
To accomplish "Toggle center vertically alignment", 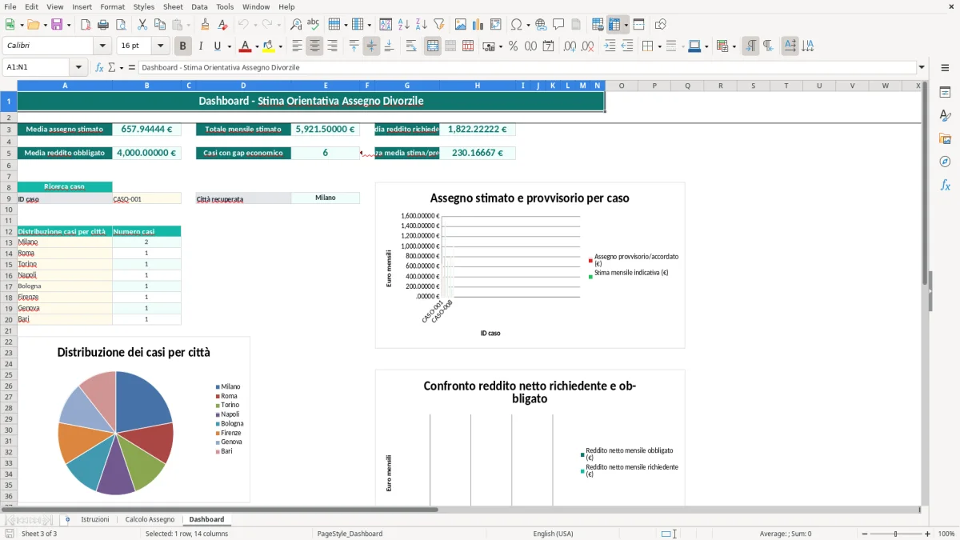I will (x=371, y=46).
